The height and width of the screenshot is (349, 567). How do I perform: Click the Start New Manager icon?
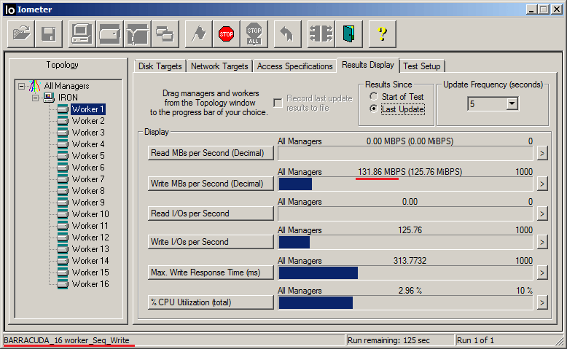[x=82, y=34]
